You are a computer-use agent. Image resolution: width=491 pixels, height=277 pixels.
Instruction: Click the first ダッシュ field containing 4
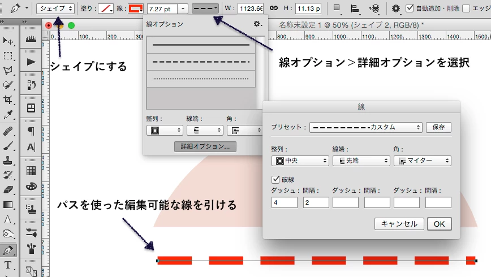(x=285, y=202)
